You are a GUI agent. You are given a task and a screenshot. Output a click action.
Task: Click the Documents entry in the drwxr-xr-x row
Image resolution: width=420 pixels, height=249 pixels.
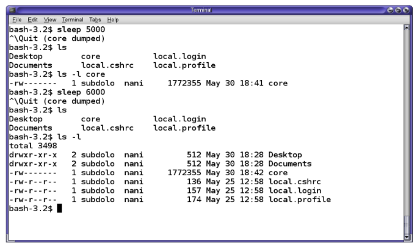[290, 164]
